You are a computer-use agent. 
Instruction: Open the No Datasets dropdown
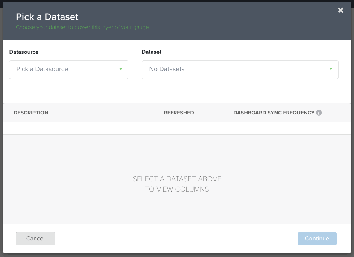click(x=240, y=70)
